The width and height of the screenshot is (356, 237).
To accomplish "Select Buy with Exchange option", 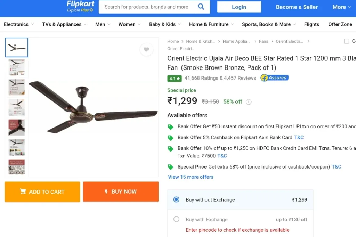I will 176,219.
